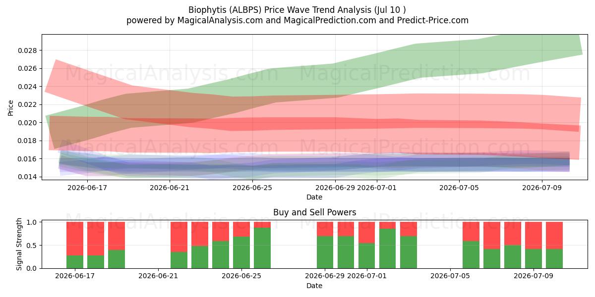Click 2026-06-29 tick under Buy and Sell chart
Screen dimensions: 595x297
tap(325, 276)
